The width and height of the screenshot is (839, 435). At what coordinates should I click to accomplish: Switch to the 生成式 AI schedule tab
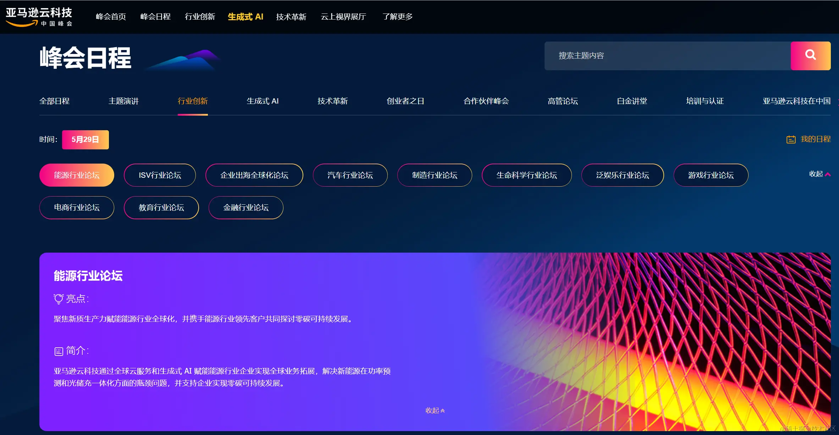[x=262, y=101]
